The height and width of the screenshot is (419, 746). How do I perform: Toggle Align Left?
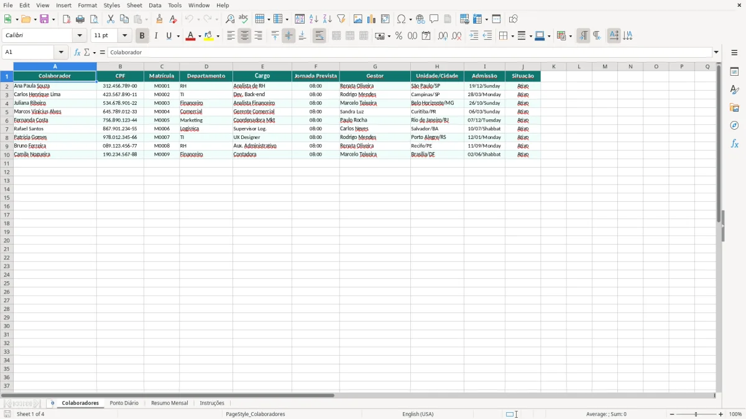[231, 36]
